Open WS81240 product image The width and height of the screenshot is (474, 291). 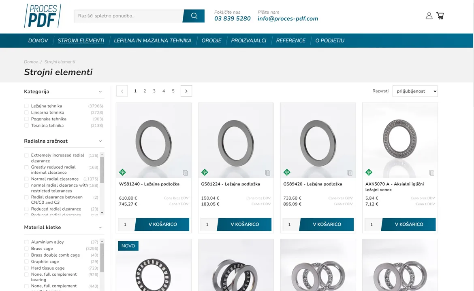coord(154,140)
